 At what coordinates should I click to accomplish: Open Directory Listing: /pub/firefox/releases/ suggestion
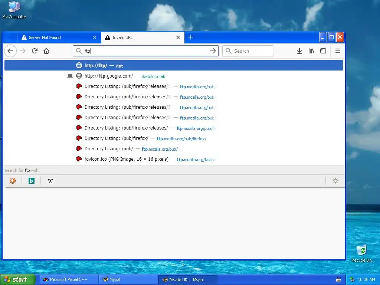174,128
